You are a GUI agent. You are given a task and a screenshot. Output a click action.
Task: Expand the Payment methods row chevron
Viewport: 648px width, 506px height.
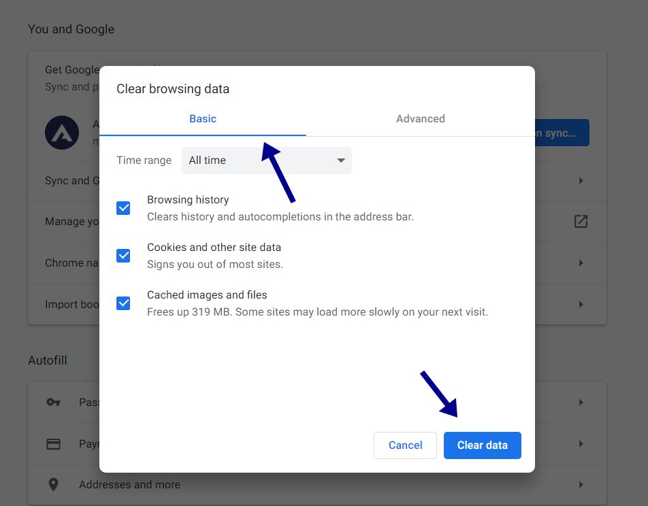coord(580,443)
